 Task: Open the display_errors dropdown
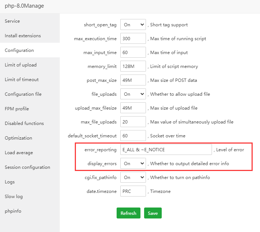[x=133, y=164]
